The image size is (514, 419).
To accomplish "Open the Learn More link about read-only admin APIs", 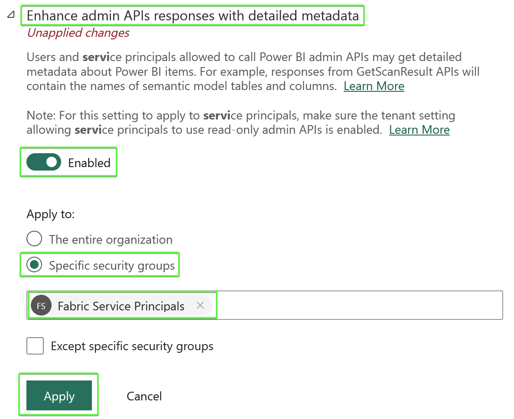I will click(419, 129).
